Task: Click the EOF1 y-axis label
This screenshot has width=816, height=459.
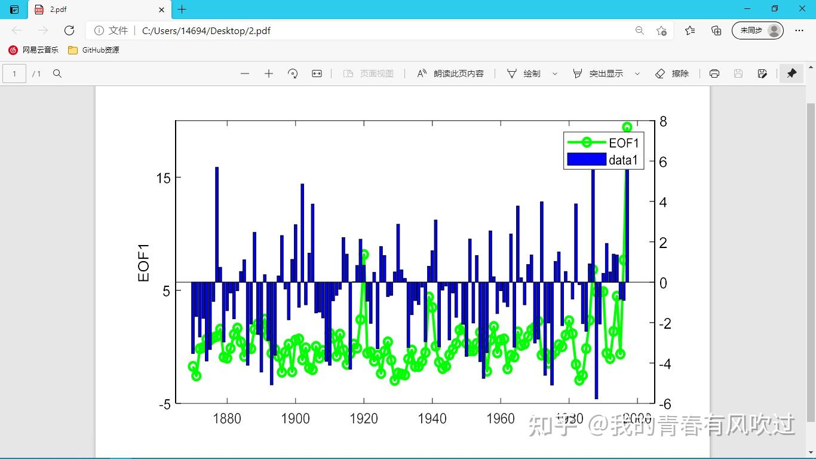Action: coord(143,263)
